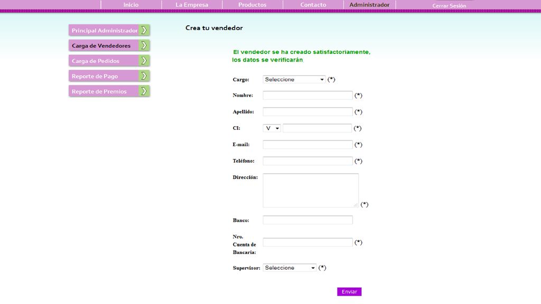The image size is (541, 304).
Task: Open La Empresa navigation item
Action: click(x=192, y=5)
